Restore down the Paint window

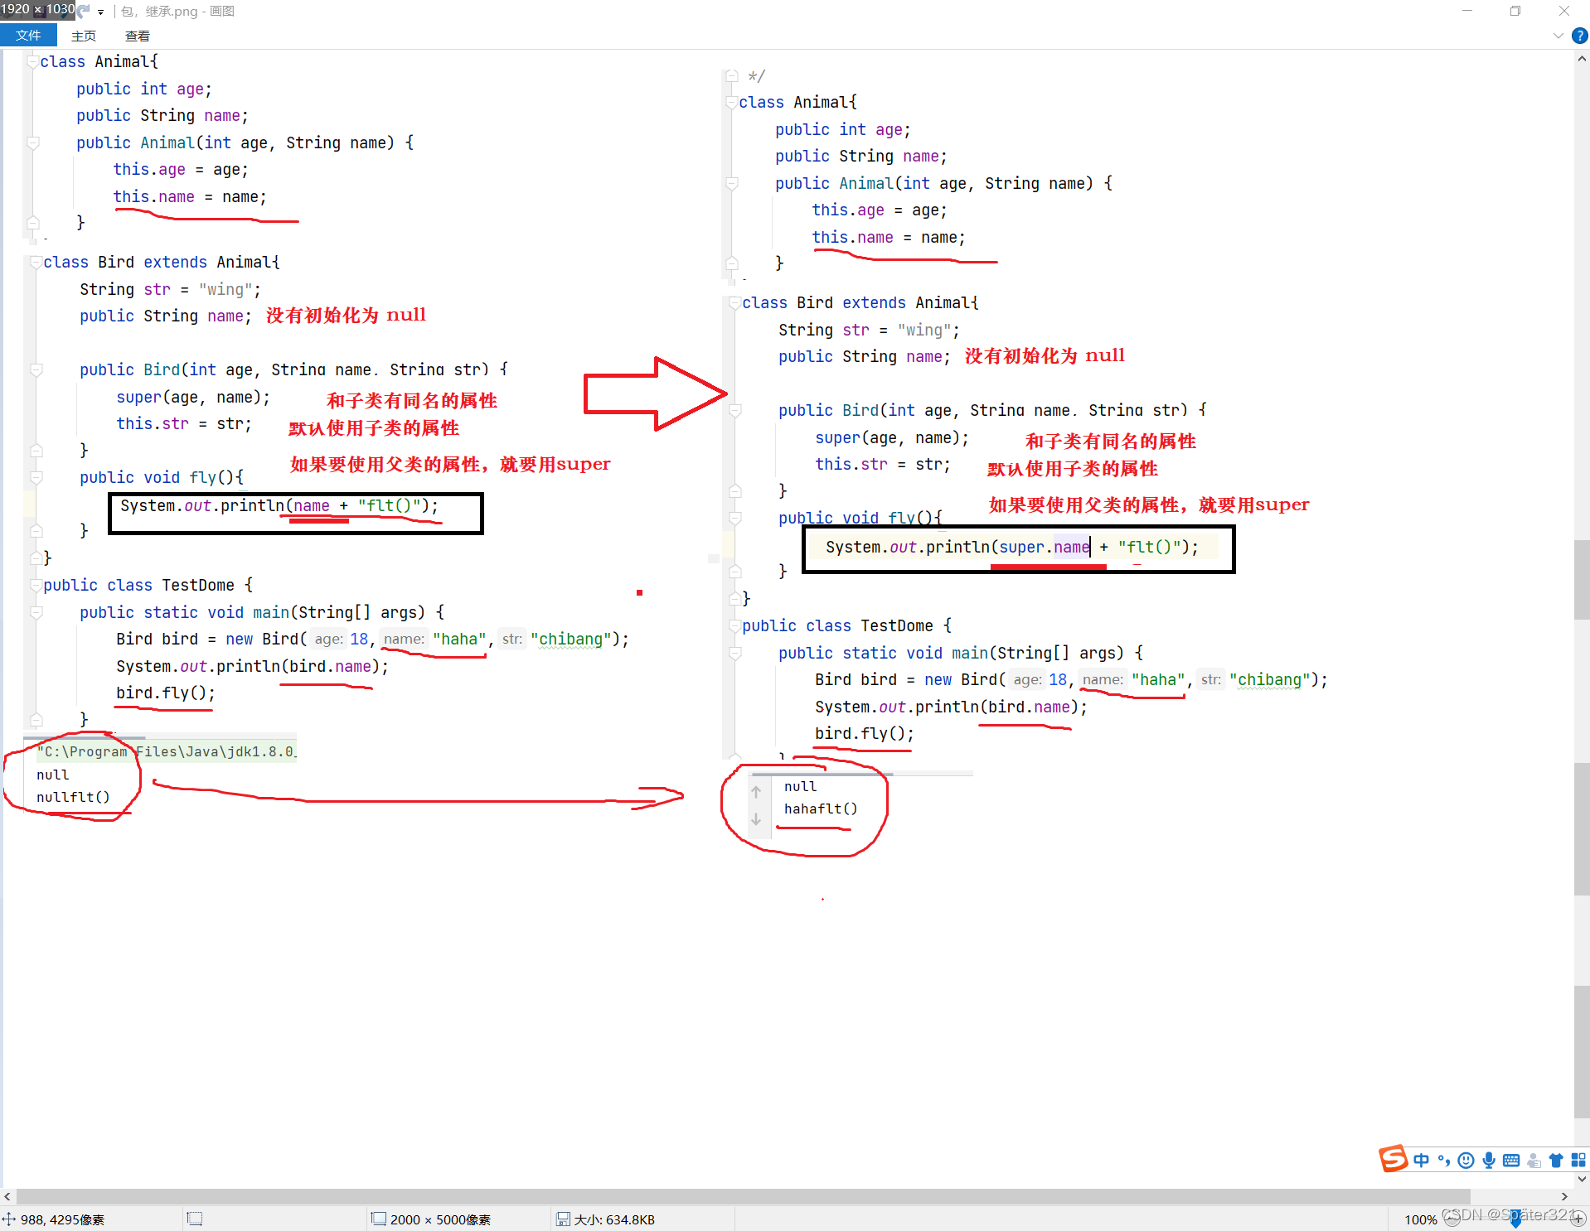(x=1515, y=11)
